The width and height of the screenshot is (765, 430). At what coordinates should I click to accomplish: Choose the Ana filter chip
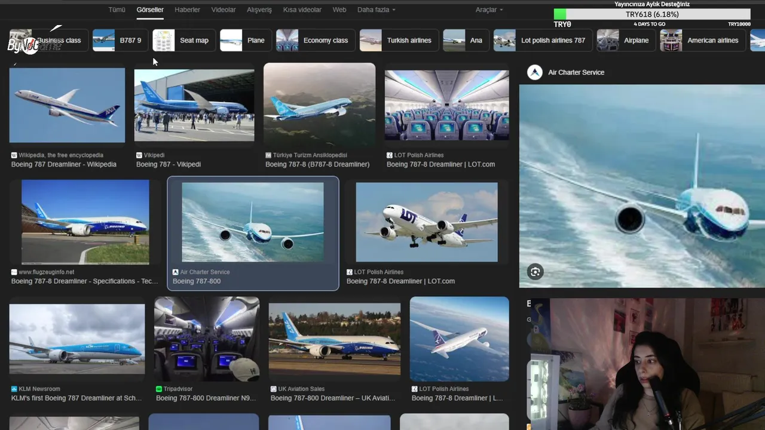tap(466, 40)
